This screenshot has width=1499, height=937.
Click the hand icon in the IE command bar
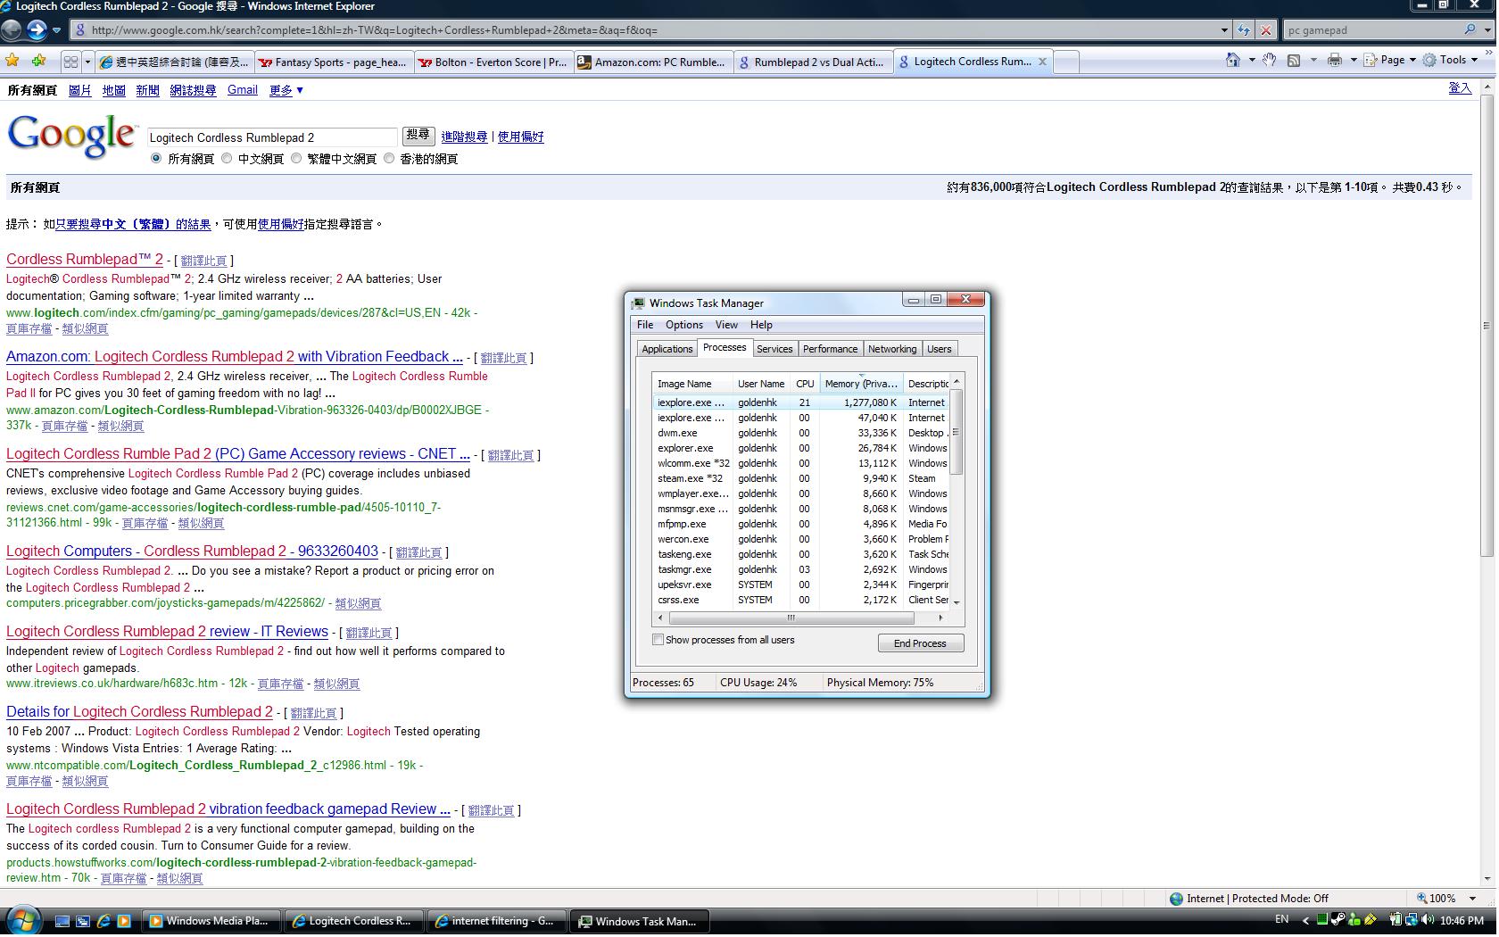click(x=1269, y=59)
